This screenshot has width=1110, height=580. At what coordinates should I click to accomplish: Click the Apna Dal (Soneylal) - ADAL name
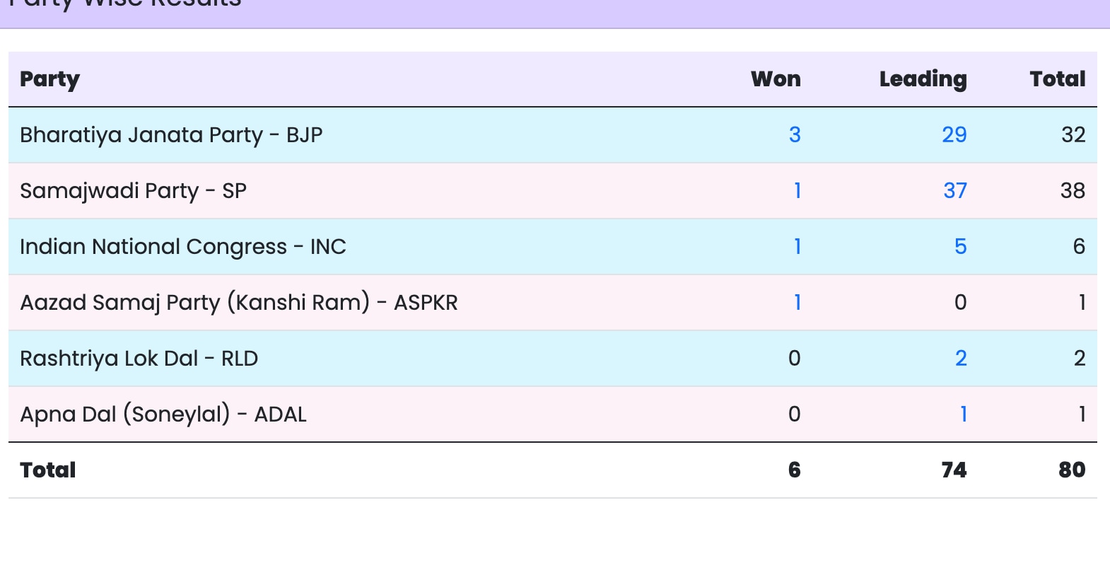[x=163, y=414]
